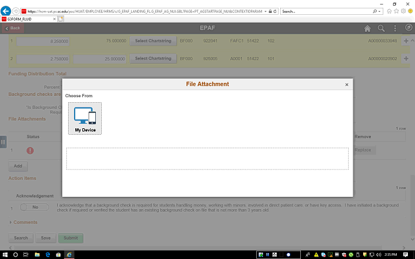
Task: Open the Windows Start menu
Action: click(5, 254)
